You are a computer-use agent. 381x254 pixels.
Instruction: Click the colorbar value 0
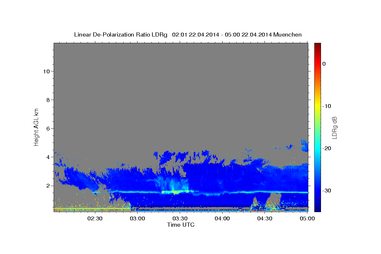pyautogui.click(x=324, y=64)
